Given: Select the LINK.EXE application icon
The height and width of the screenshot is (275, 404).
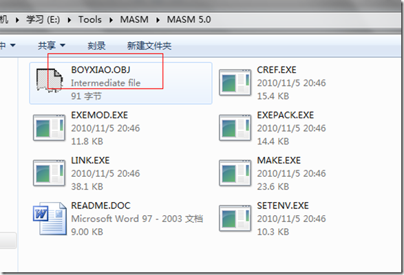Looking at the screenshot, I should pyautogui.click(x=49, y=173).
